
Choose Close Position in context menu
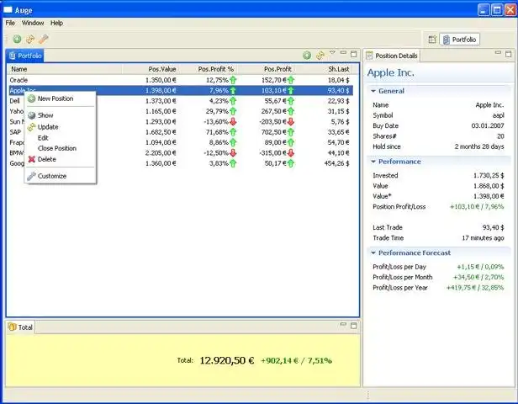pos(61,148)
